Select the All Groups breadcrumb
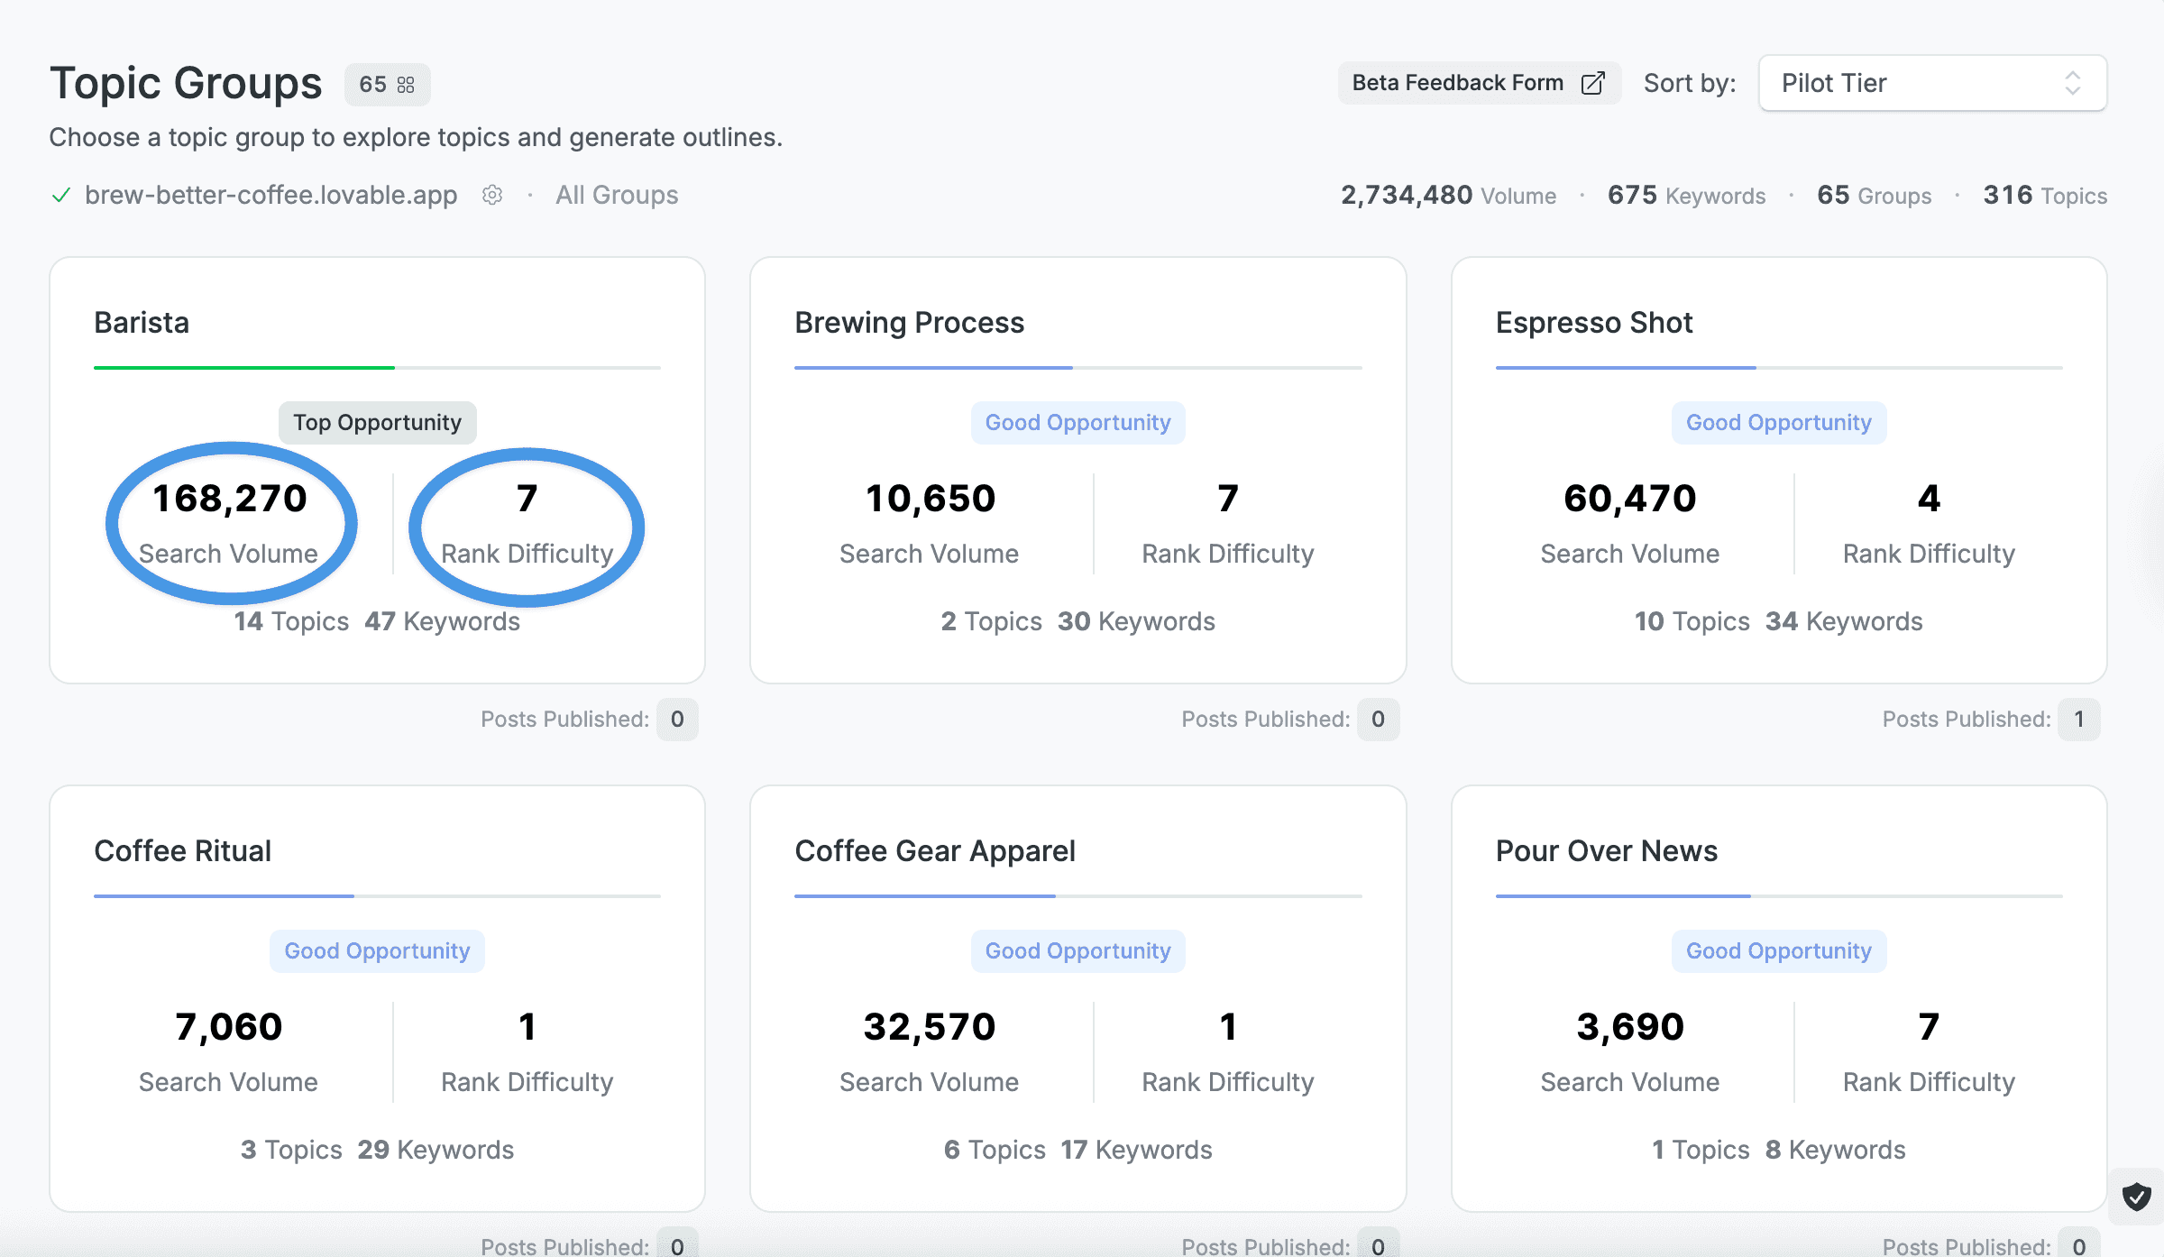This screenshot has width=2164, height=1257. point(617,195)
